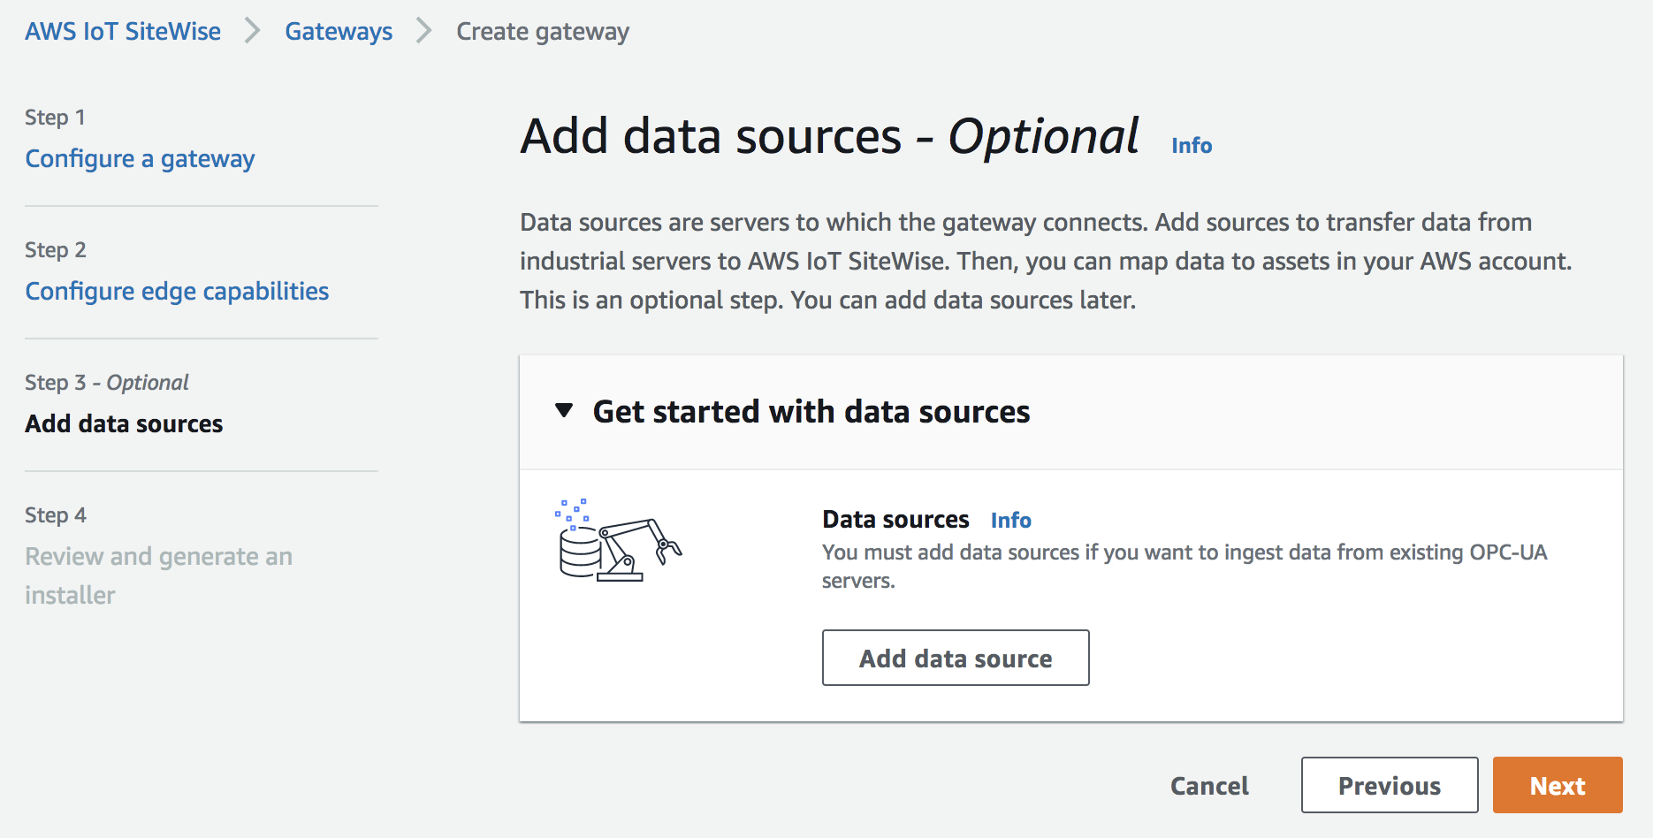Open Info link next to Data sources heading
Screen dimensions: 1653x838
point(1010,520)
